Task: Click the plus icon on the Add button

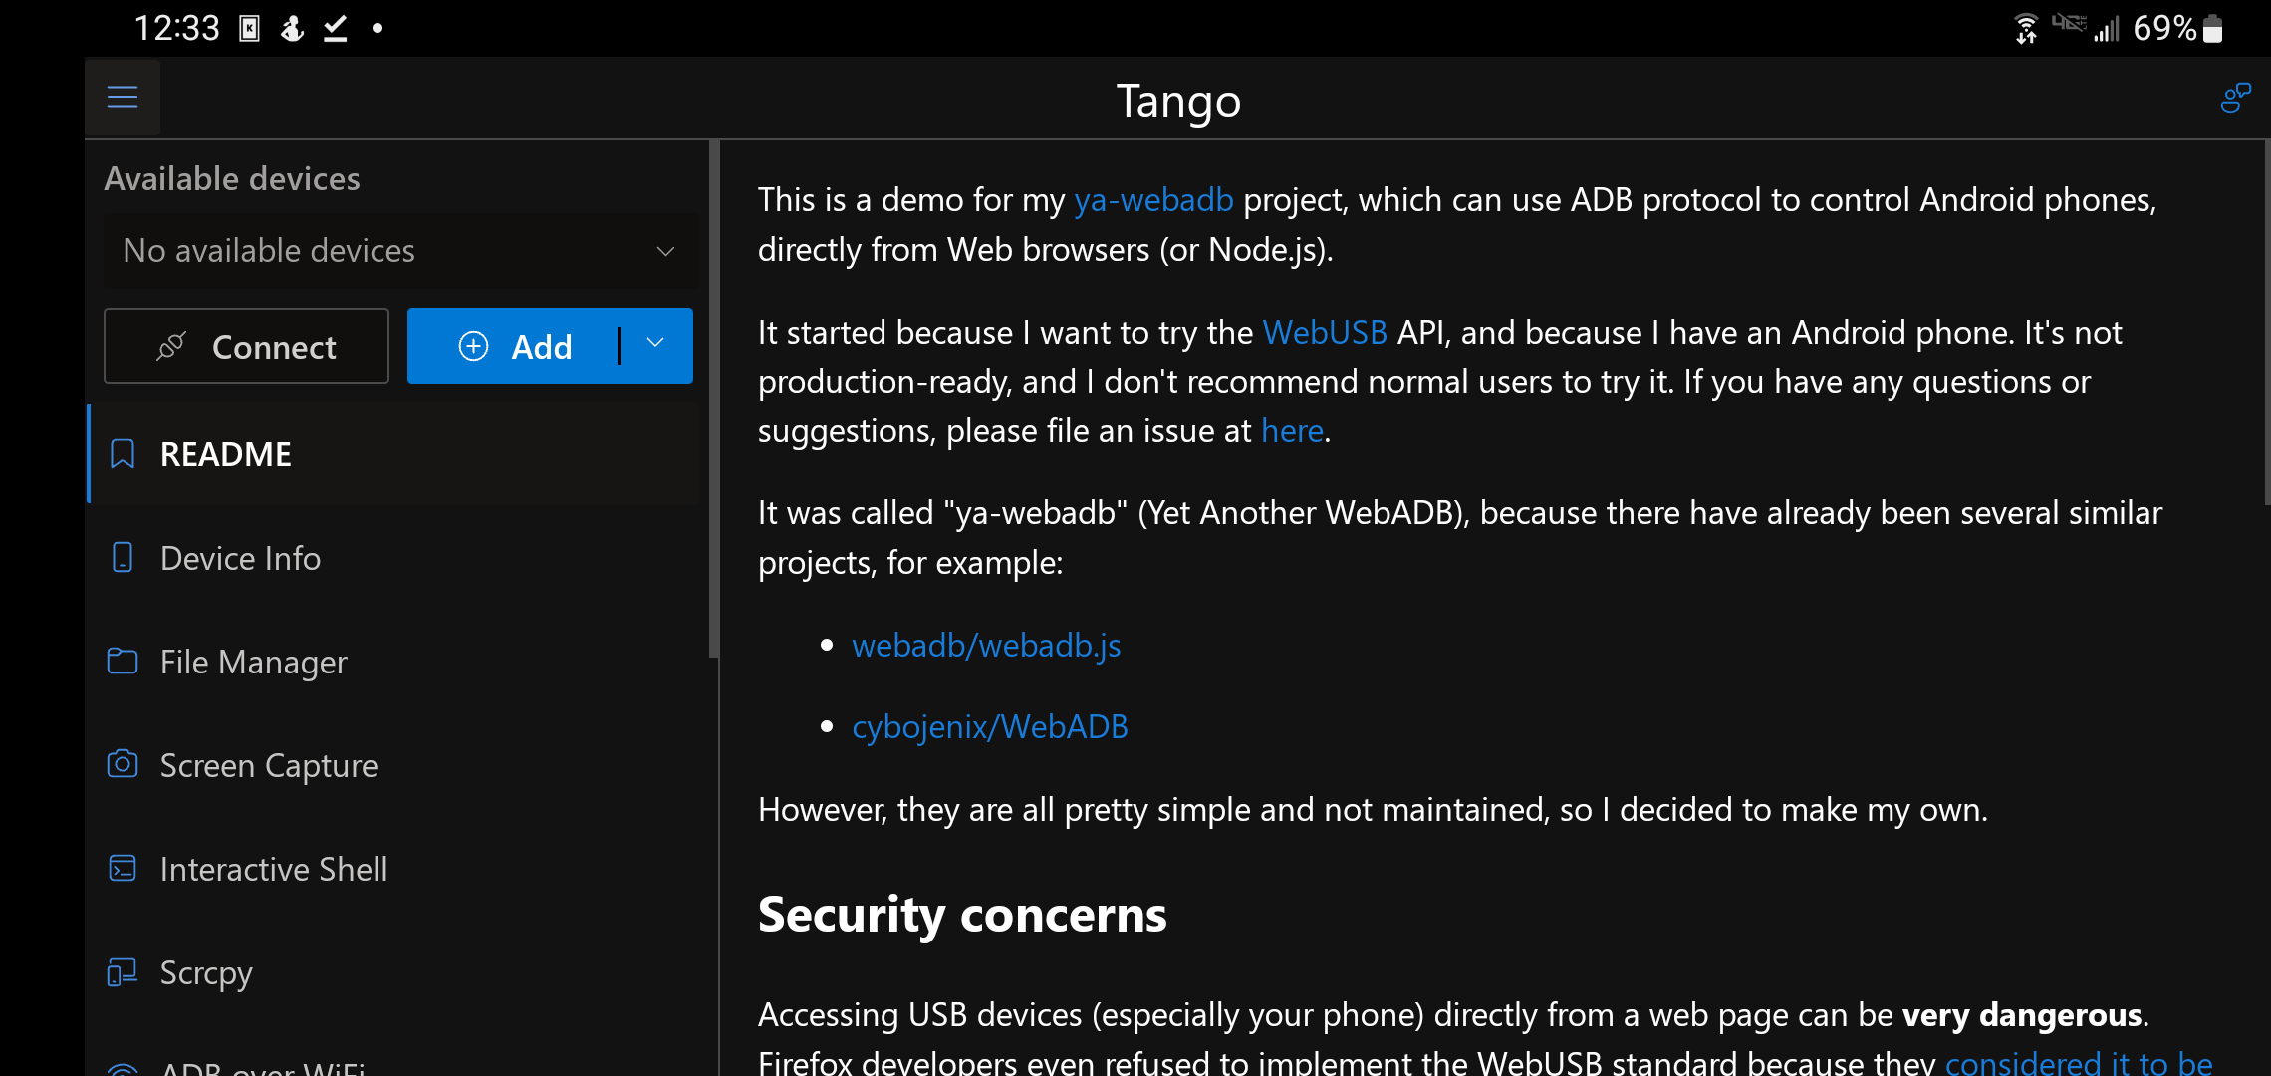Action: pos(473,346)
